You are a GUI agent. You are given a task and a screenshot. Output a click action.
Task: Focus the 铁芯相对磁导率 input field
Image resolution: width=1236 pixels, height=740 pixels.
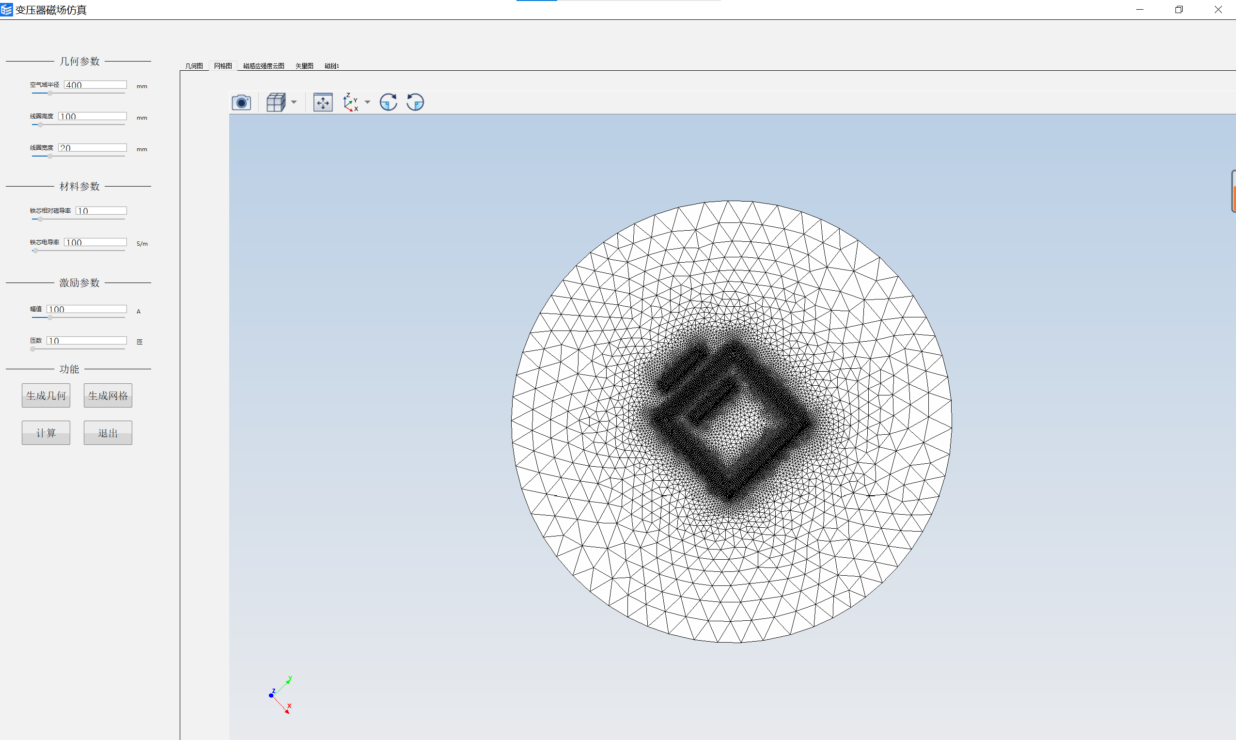pyautogui.click(x=101, y=210)
